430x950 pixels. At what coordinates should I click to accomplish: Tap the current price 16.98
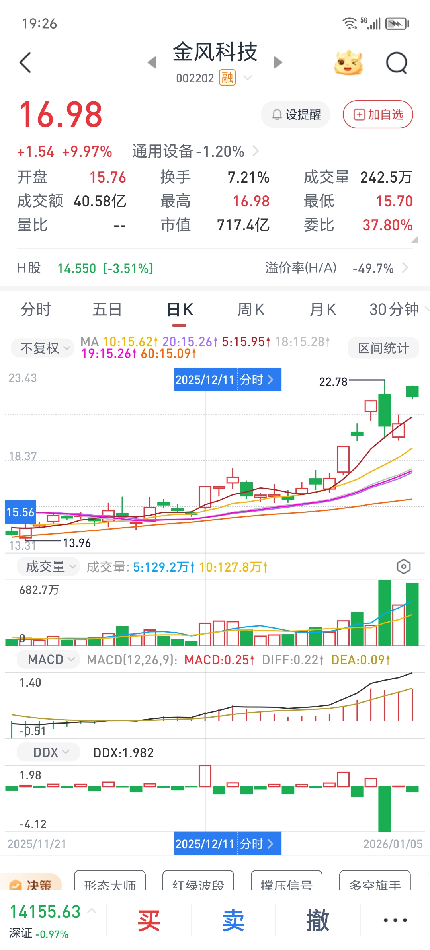pos(61,115)
